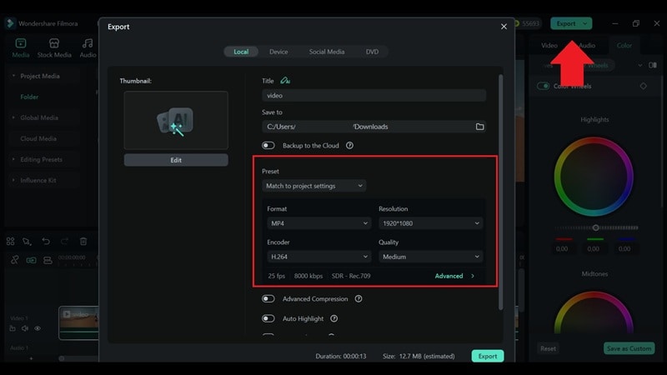Open the Resolution 1920*1080 dropdown
The height and width of the screenshot is (375, 667).
pyautogui.click(x=430, y=223)
